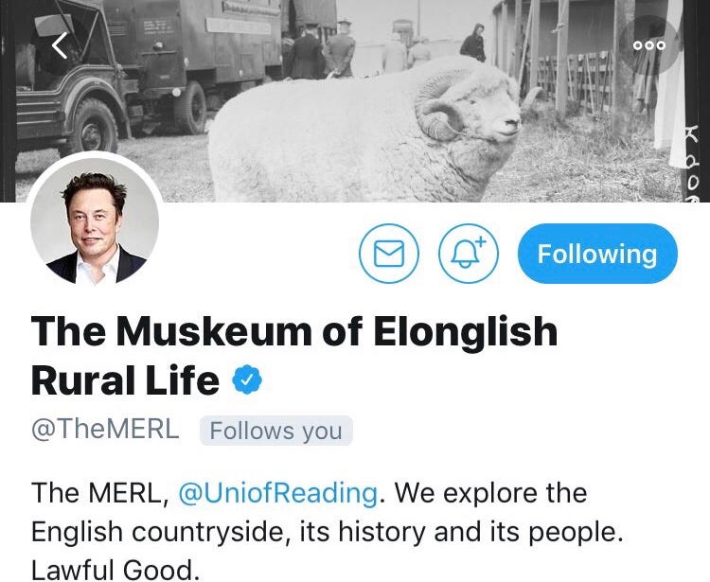The image size is (710, 582).
Task: Click the person walking in banner background
Action: pos(473,43)
